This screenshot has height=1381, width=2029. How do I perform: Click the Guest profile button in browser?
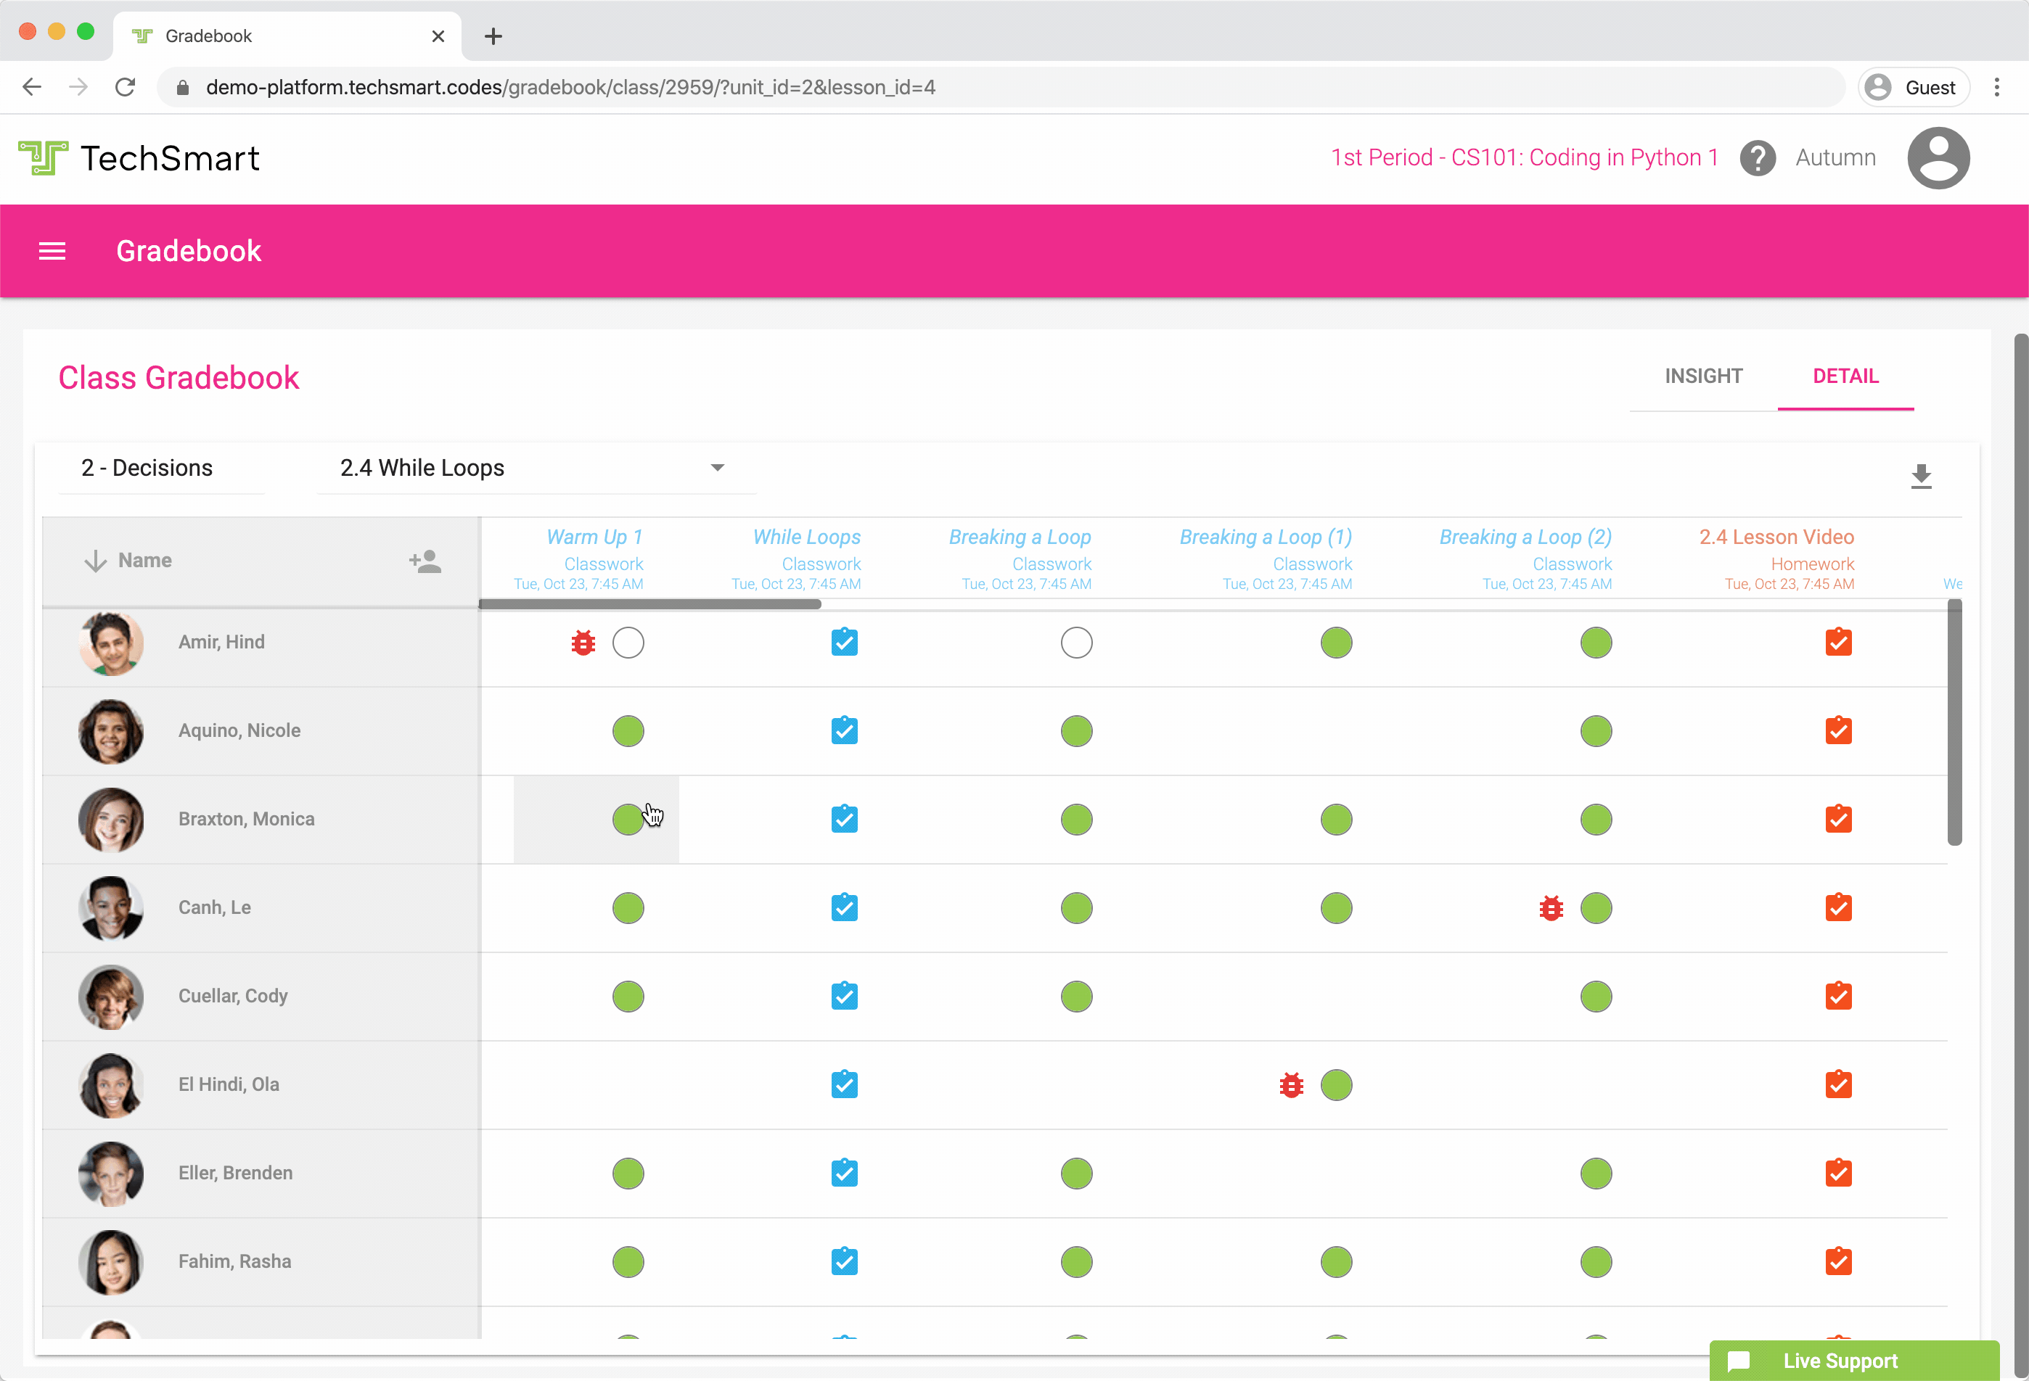[x=1913, y=87]
